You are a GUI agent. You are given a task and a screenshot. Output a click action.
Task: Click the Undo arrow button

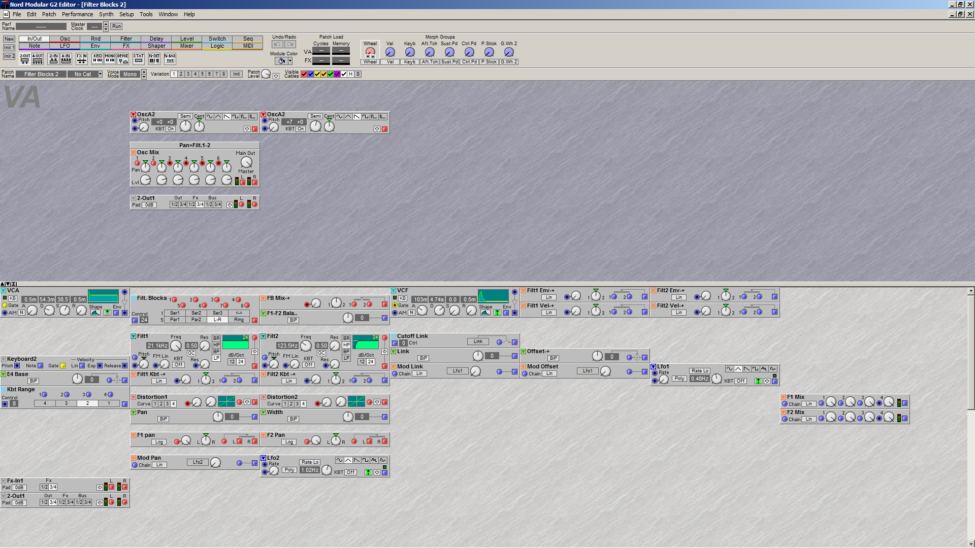(x=277, y=44)
